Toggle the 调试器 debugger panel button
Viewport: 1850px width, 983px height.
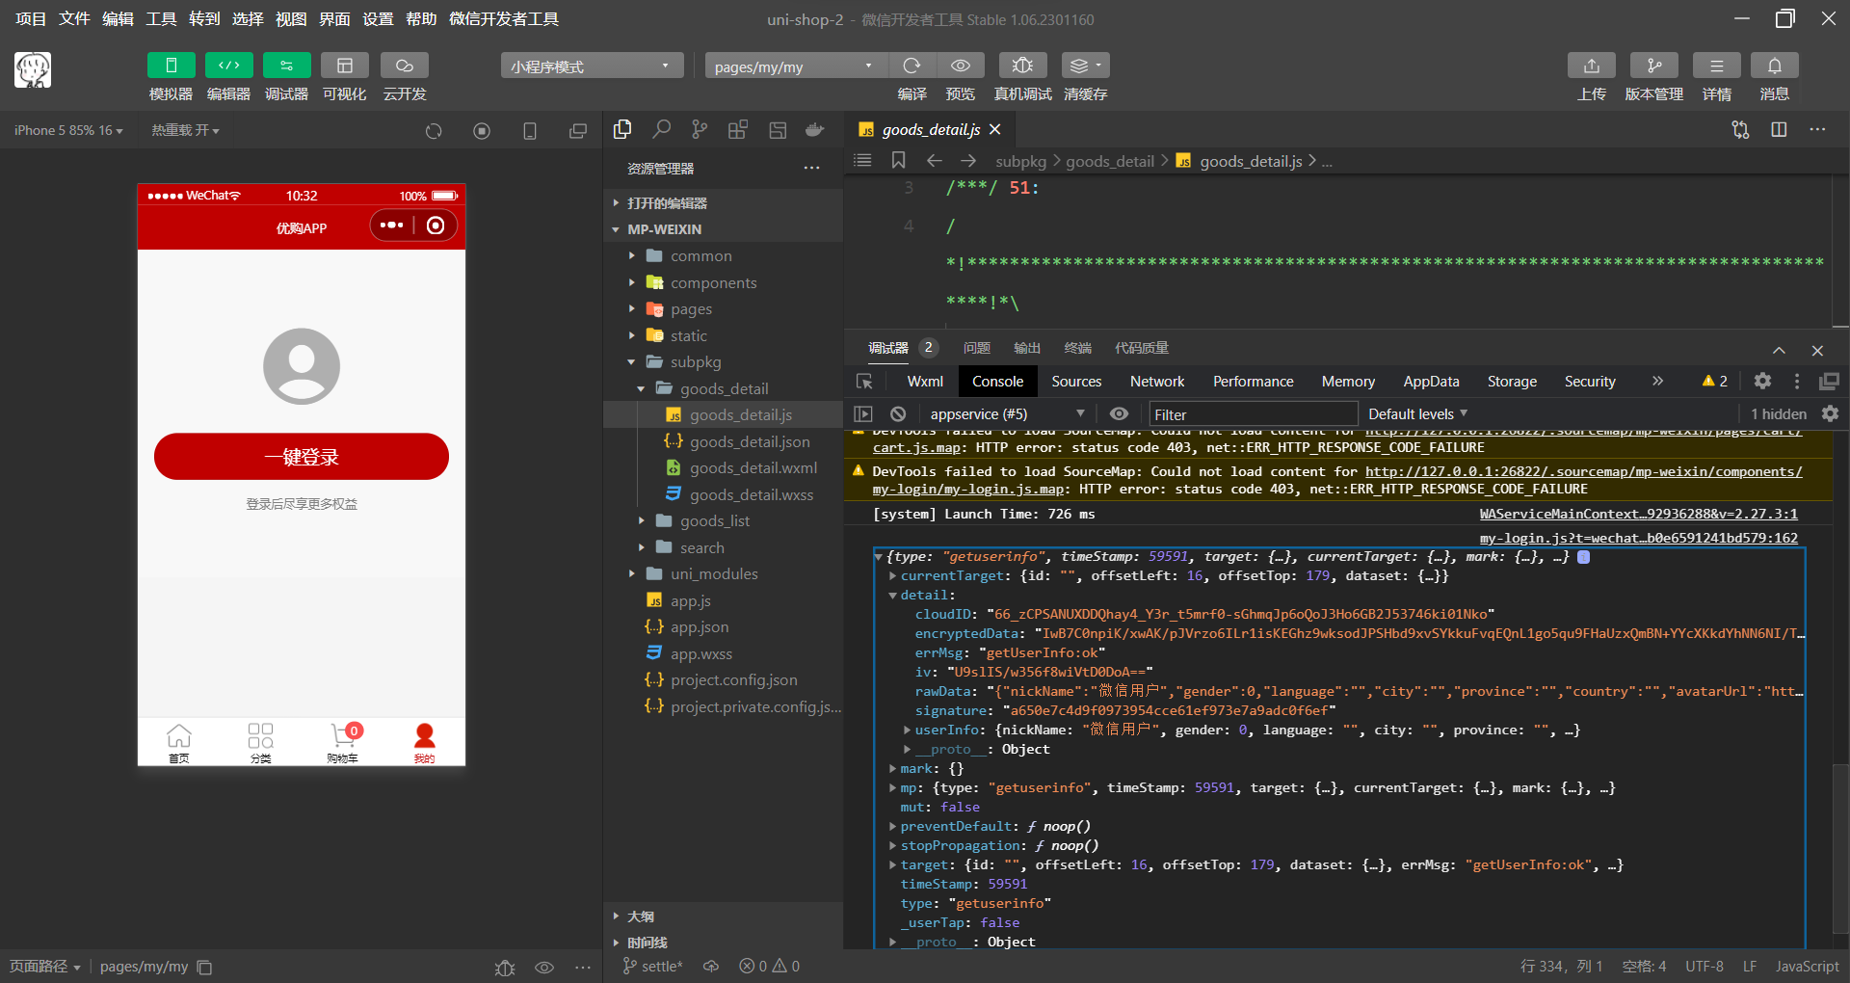286,66
